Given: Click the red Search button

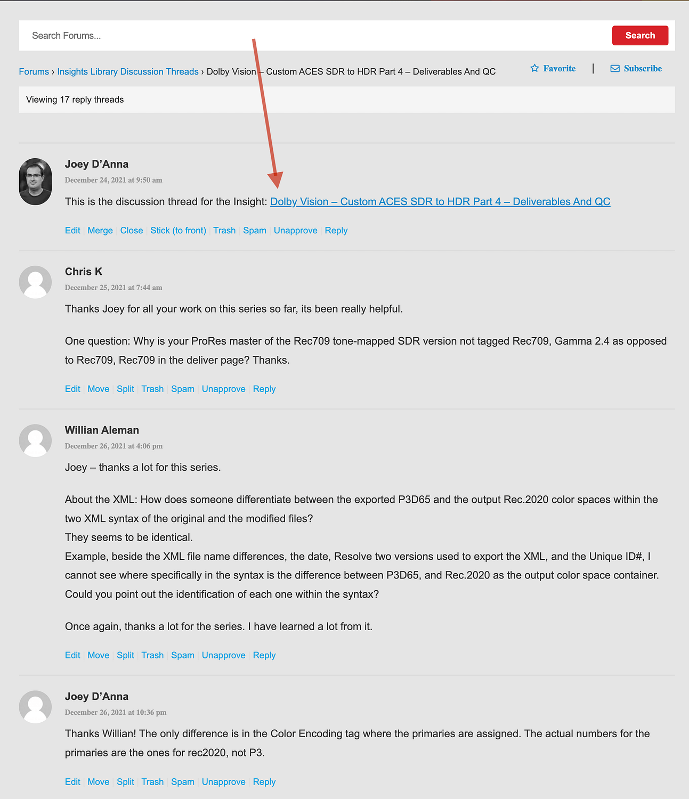Looking at the screenshot, I should tap(640, 35).
